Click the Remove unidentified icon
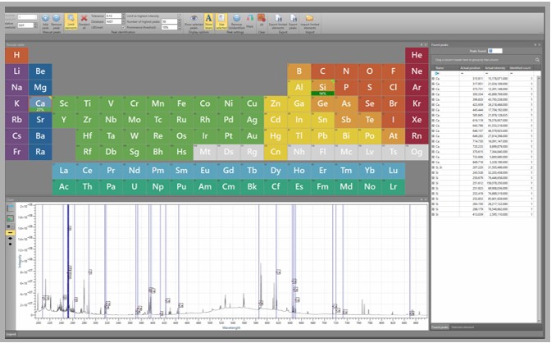This screenshot has height=343, width=551. (236, 19)
